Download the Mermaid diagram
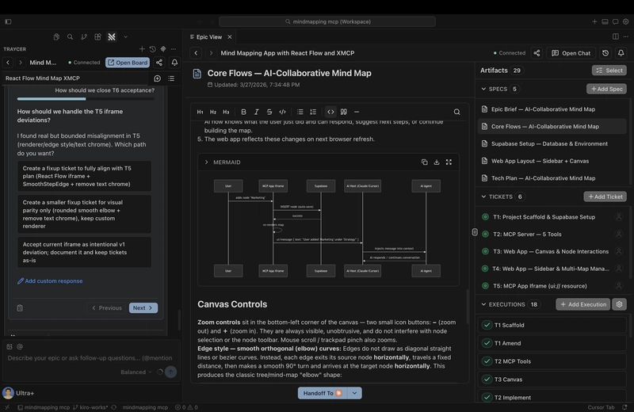This screenshot has width=634, height=412. (x=436, y=162)
